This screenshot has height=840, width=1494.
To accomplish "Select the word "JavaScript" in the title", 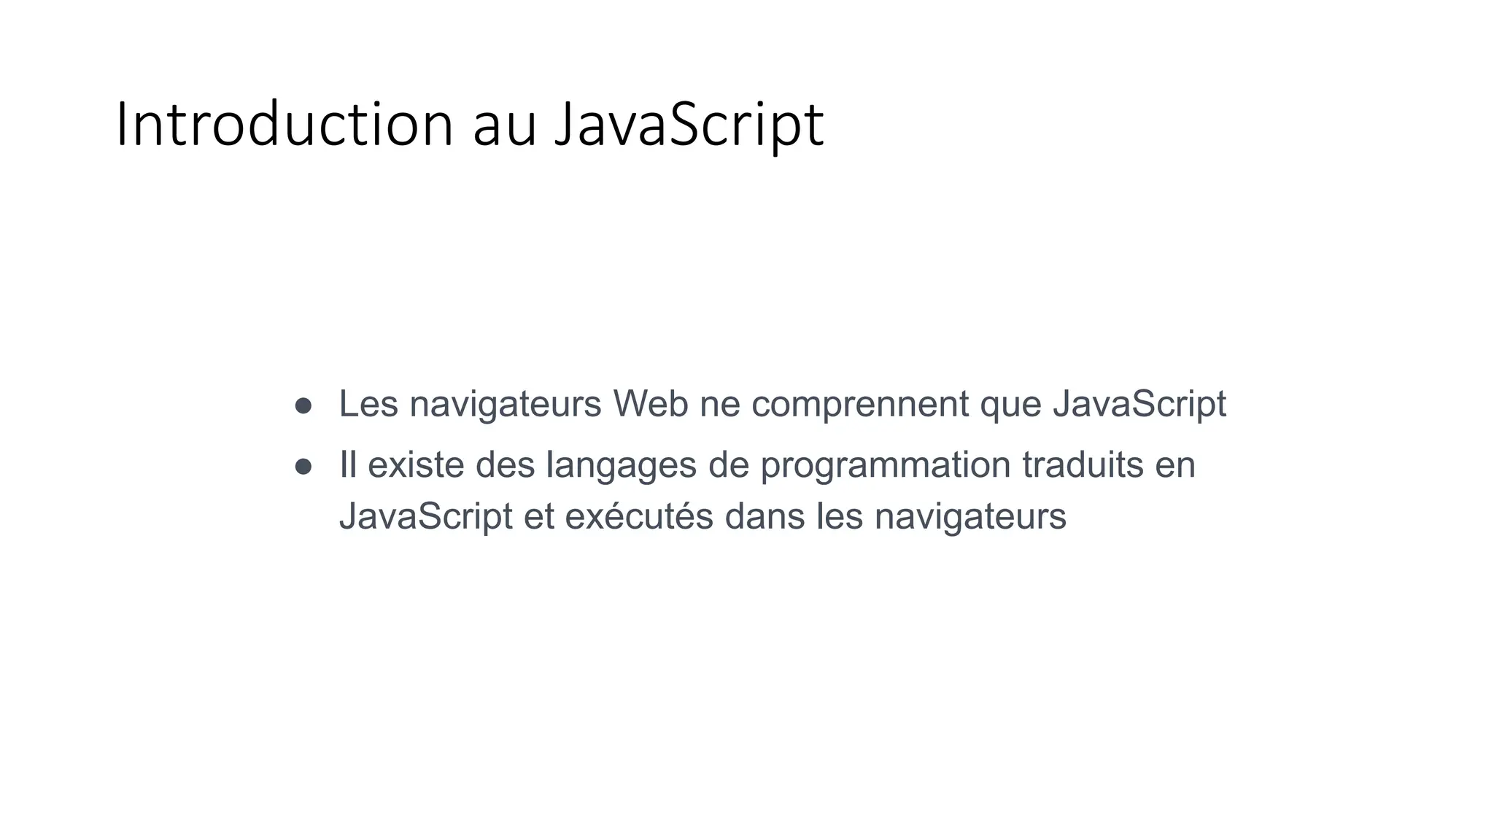I will (688, 125).
